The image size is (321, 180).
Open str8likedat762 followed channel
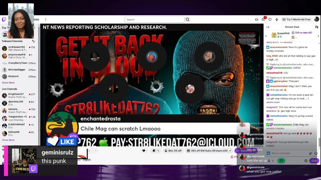pyautogui.click(x=19, y=48)
